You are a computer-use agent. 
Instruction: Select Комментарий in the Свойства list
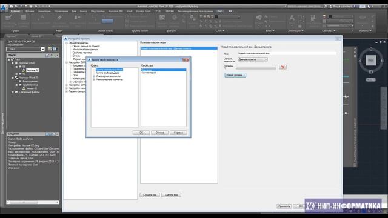point(149,73)
